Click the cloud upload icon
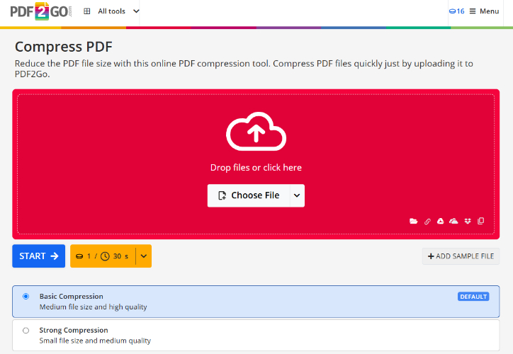The width and height of the screenshot is (513, 354). pyautogui.click(x=256, y=132)
